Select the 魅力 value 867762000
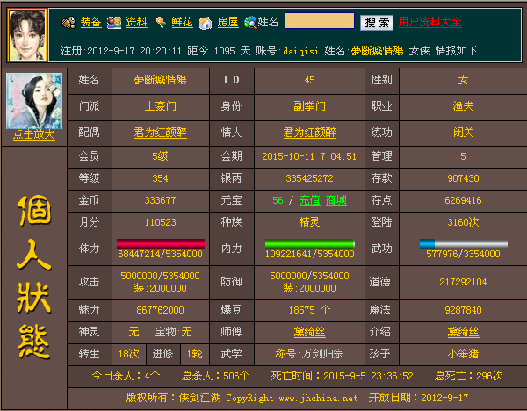527x411 pixels. pos(160,310)
